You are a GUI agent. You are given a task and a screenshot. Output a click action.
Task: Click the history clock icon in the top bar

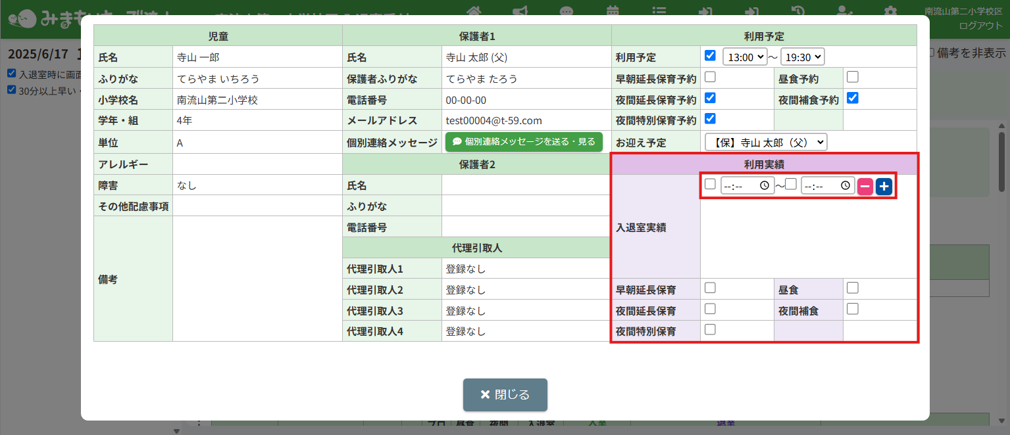pyautogui.click(x=797, y=11)
